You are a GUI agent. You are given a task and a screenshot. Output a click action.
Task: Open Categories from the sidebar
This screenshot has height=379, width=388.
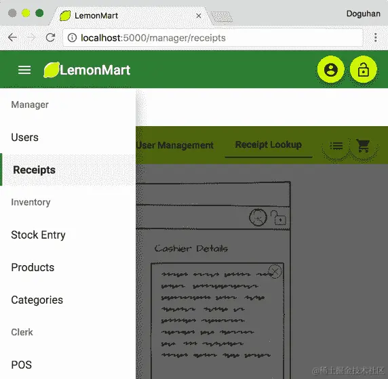pyautogui.click(x=68, y=300)
